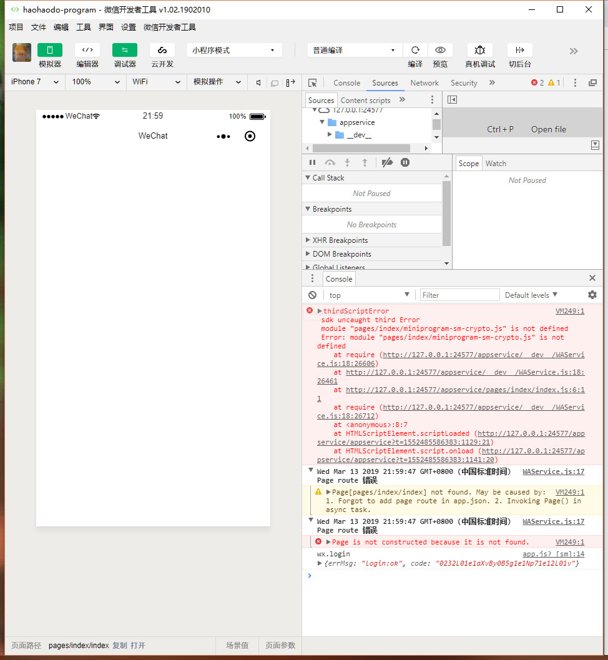
Task: Open Sources navigator three-dot menu
Action: point(432,100)
